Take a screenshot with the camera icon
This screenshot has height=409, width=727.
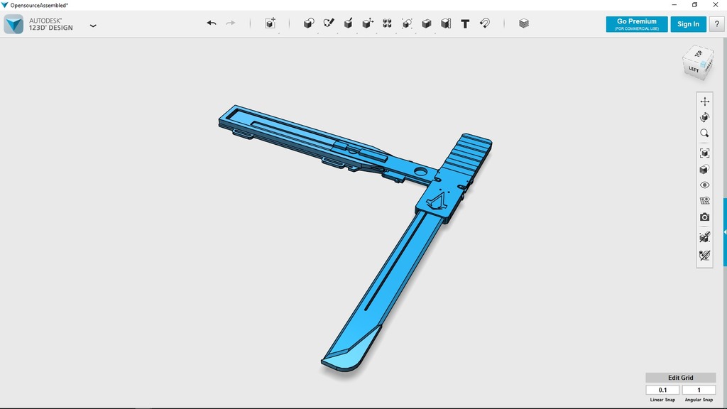[x=704, y=217]
